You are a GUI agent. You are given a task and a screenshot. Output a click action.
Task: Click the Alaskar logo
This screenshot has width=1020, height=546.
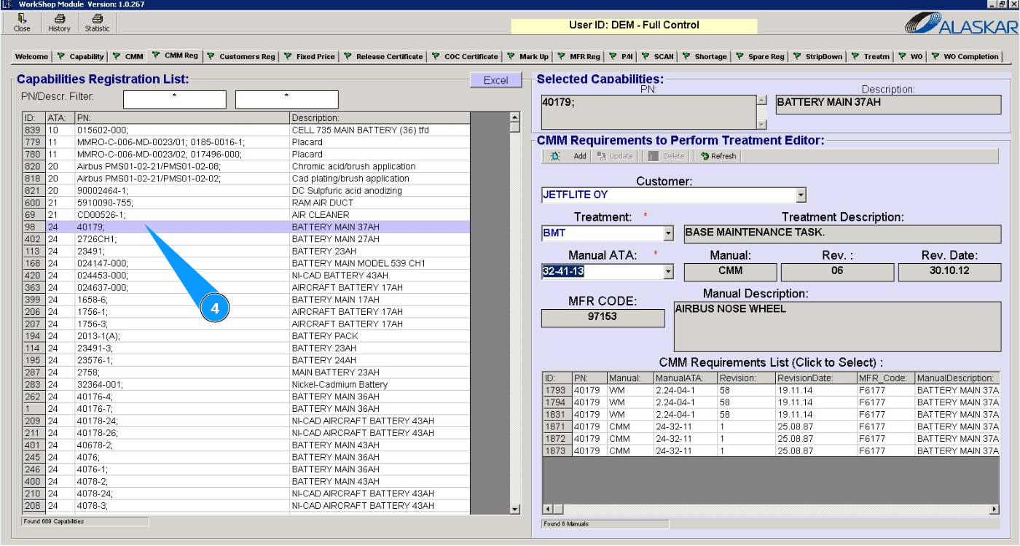pyautogui.click(x=960, y=25)
